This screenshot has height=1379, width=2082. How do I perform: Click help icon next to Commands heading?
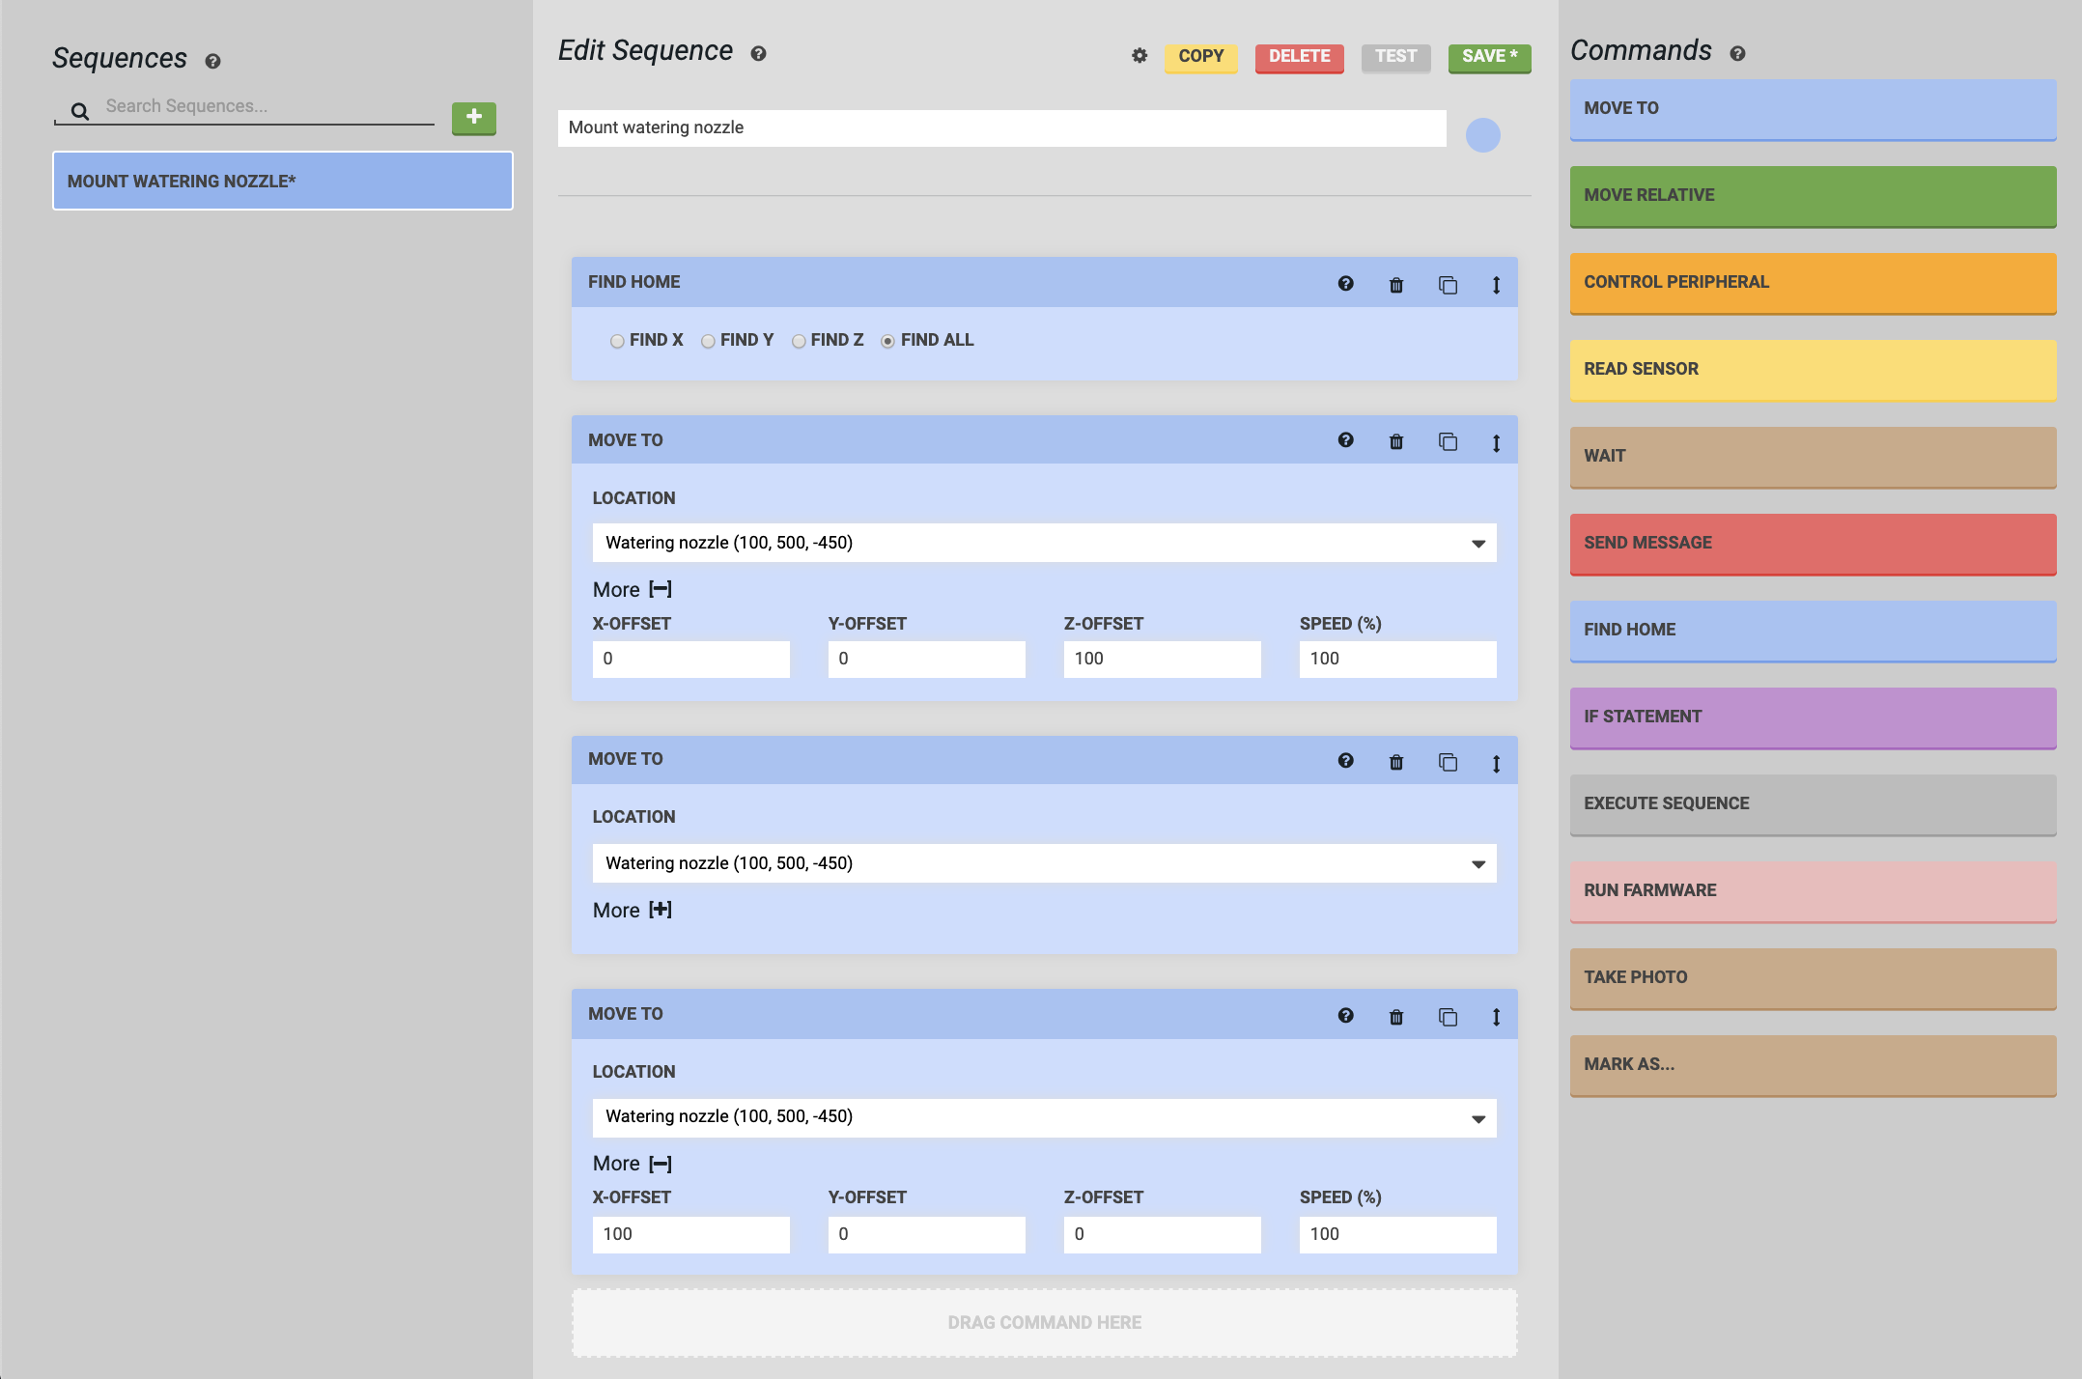[x=1737, y=54]
